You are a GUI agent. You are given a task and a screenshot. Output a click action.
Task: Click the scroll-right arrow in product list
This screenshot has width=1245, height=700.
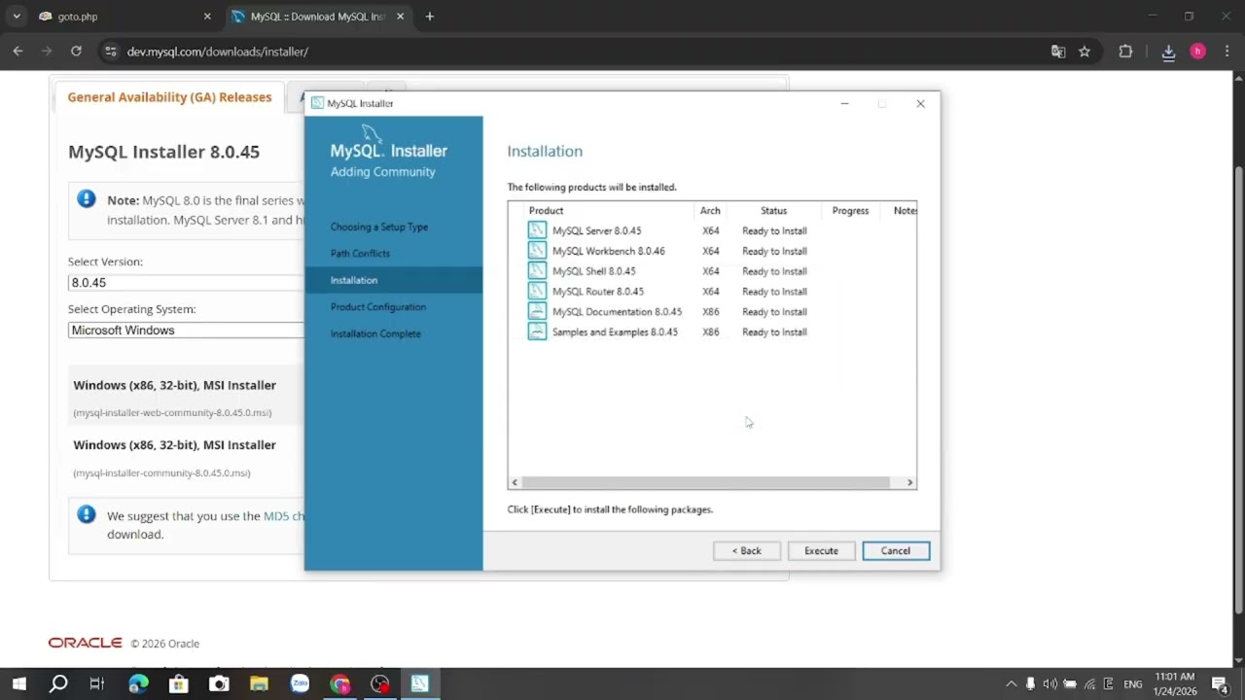pos(909,482)
